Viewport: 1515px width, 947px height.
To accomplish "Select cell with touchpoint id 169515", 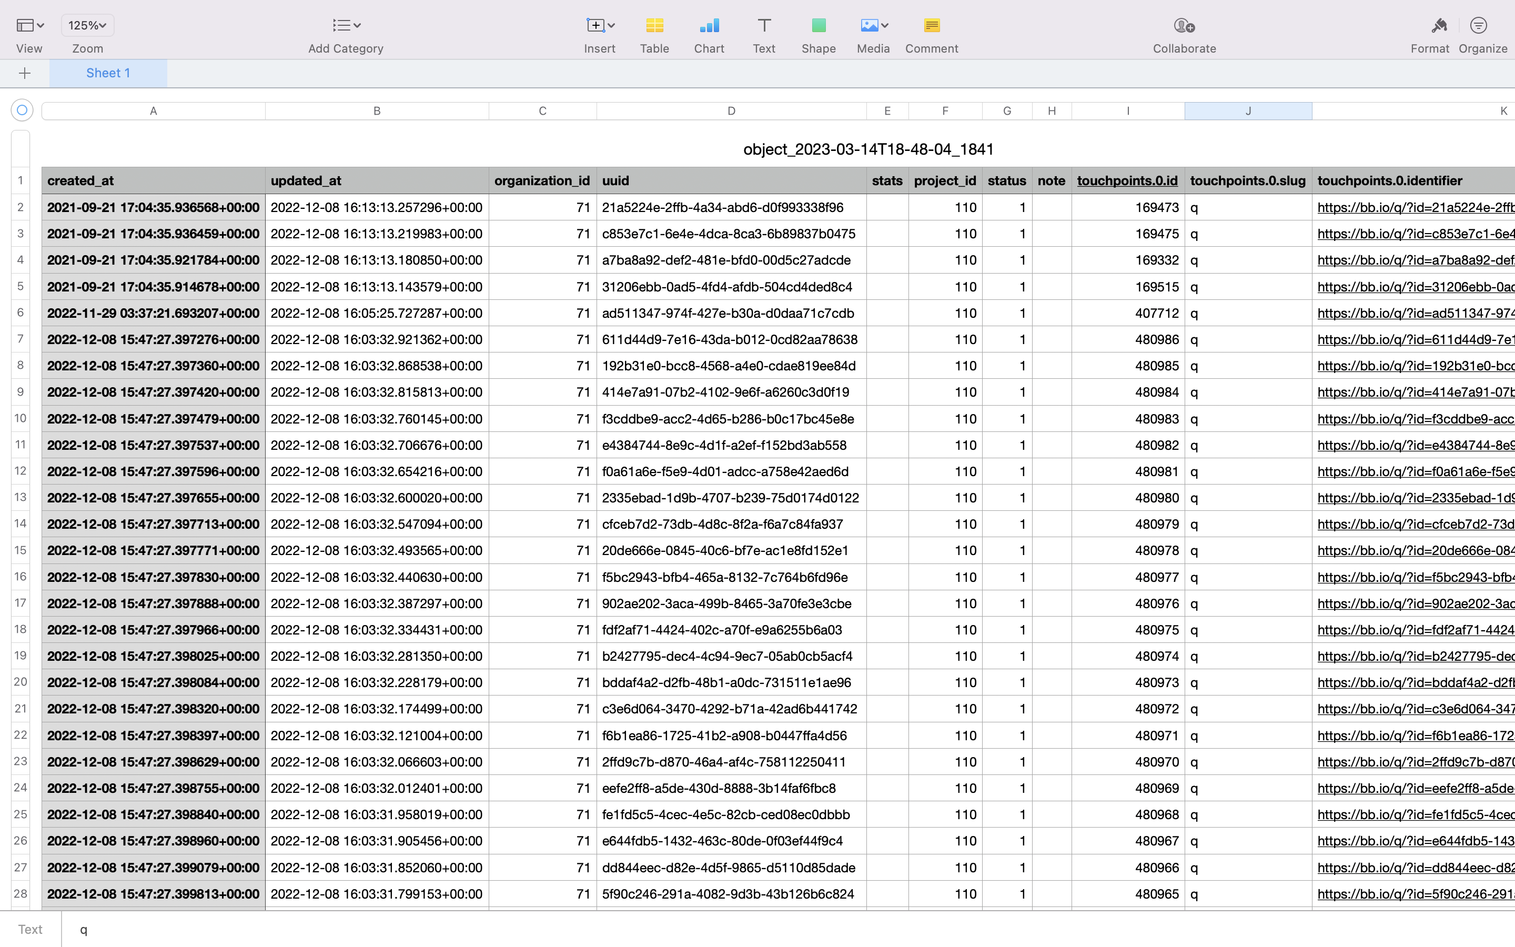I will 1127,287.
